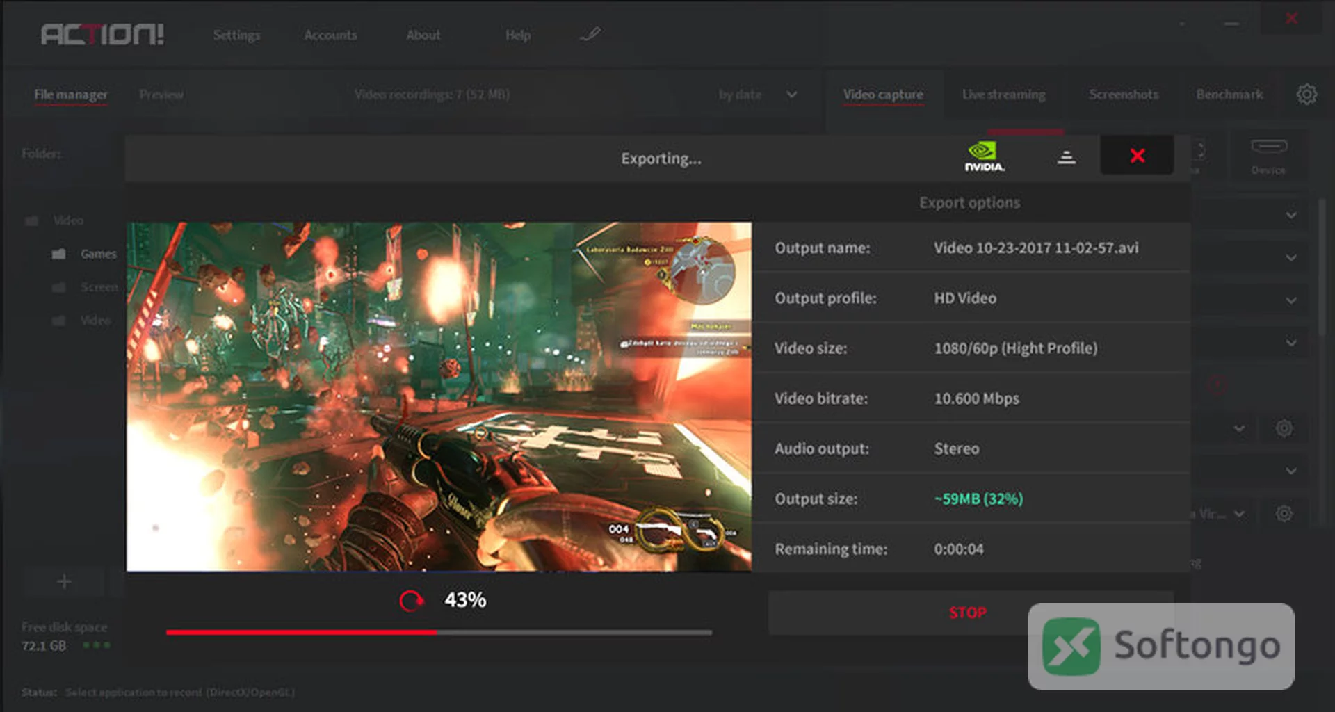The height and width of the screenshot is (712, 1335).
Task: Expand the first right-panel dropdown chevron
Action: (1291, 216)
